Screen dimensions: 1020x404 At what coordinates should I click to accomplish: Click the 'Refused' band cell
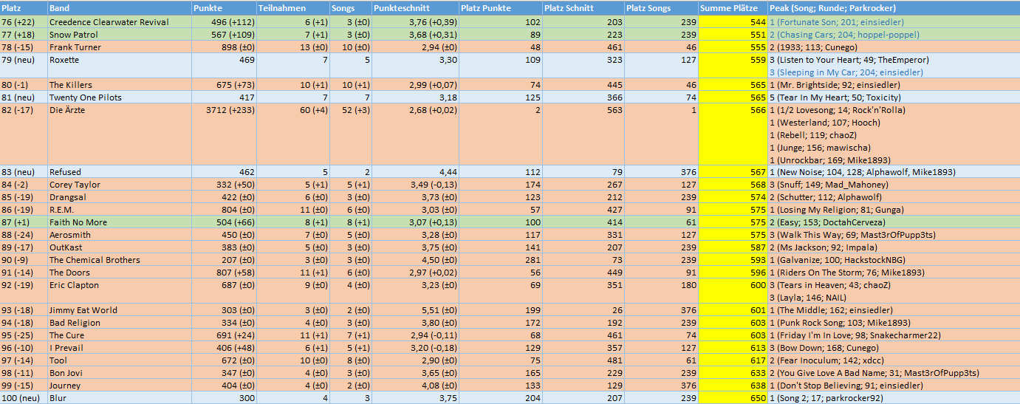(x=119, y=172)
